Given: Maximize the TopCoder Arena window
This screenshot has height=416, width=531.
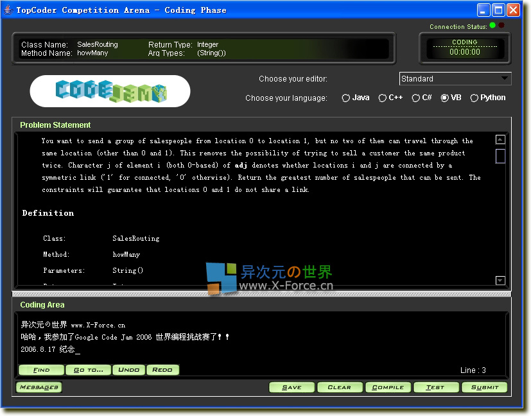Looking at the screenshot, I should [498, 10].
